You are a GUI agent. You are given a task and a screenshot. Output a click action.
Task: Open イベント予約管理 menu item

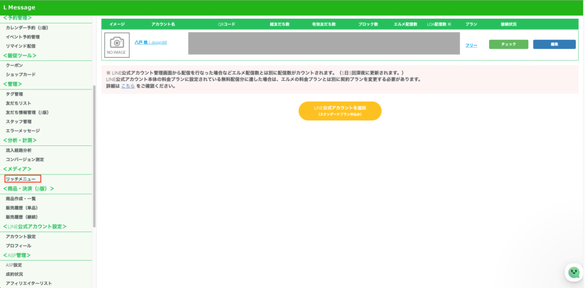(x=23, y=36)
